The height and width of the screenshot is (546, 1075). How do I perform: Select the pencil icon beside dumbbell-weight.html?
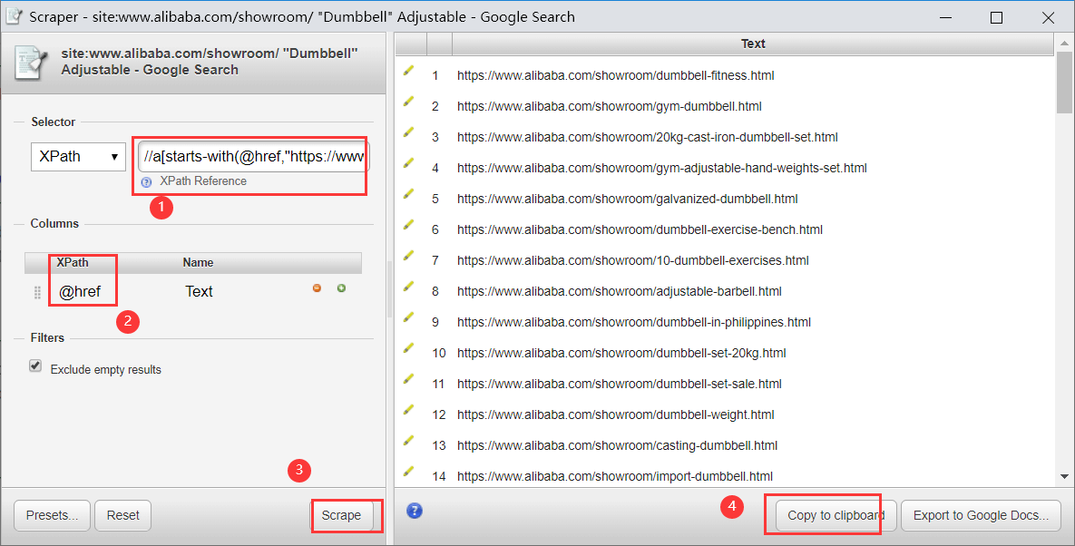pyautogui.click(x=408, y=410)
